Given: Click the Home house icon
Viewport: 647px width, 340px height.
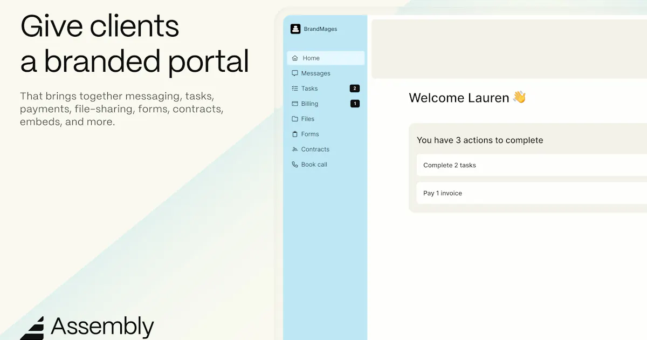Looking at the screenshot, I should (295, 58).
